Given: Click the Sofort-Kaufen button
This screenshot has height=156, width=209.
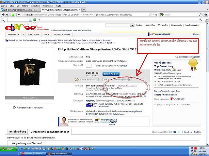Looking at the screenshot, I should (x=111, y=74).
